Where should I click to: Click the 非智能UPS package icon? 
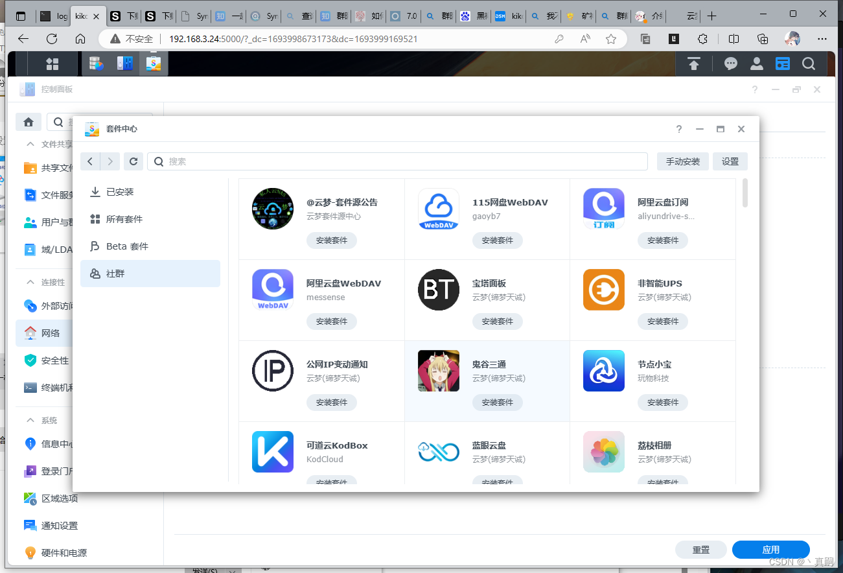[604, 290]
